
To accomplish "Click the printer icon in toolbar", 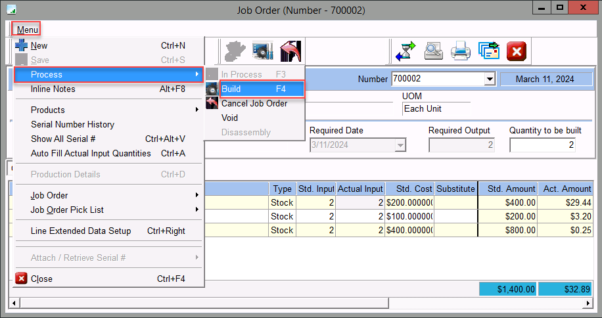I will coord(461,51).
